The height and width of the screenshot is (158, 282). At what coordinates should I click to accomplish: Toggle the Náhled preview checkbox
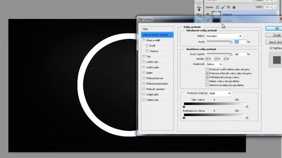[x=271, y=48]
